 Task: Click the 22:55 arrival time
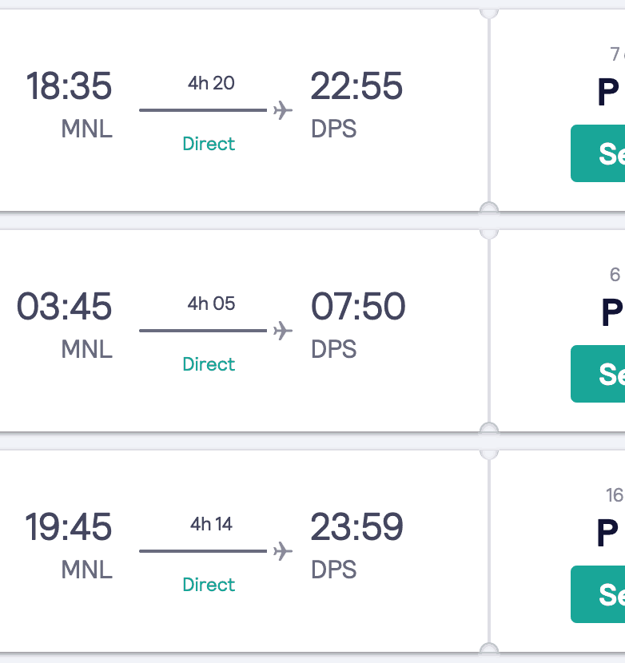[356, 86]
